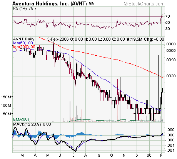
Task: Click the 'H:0.00' high price readout
Action: (90, 39)
